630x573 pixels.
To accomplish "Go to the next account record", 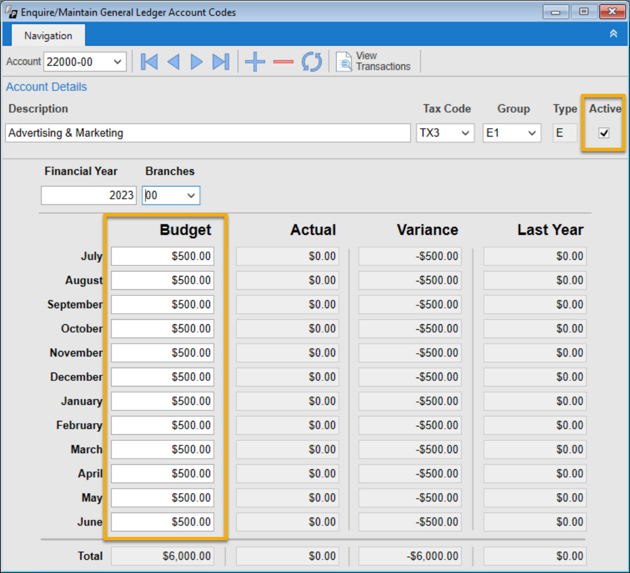I will coord(197,62).
